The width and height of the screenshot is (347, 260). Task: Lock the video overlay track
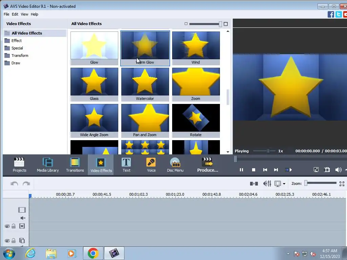(x=14, y=241)
